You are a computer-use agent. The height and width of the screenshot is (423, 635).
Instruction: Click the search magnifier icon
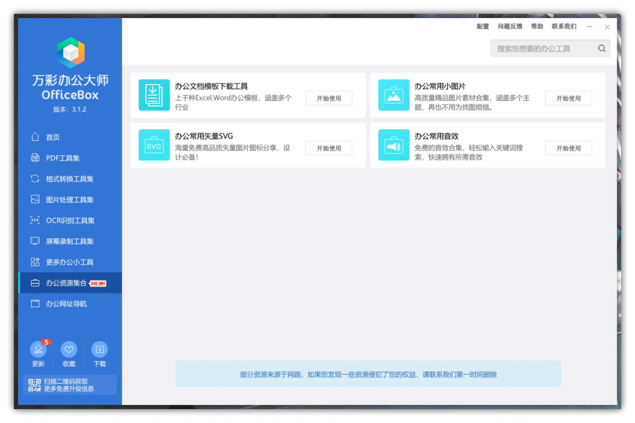(x=602, y=49)
